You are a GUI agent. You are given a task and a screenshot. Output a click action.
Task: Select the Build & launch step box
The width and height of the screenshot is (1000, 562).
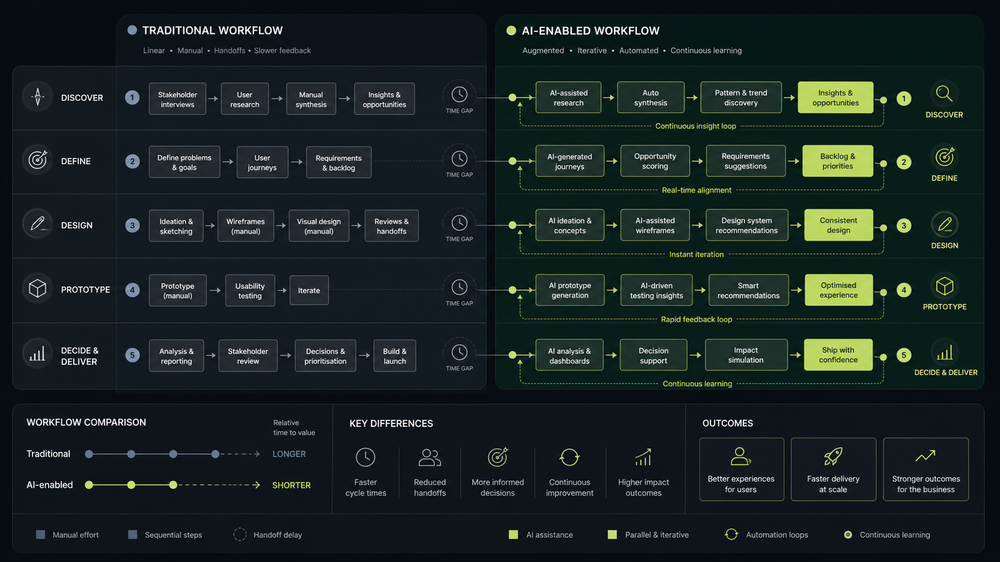tap(395, 356)
